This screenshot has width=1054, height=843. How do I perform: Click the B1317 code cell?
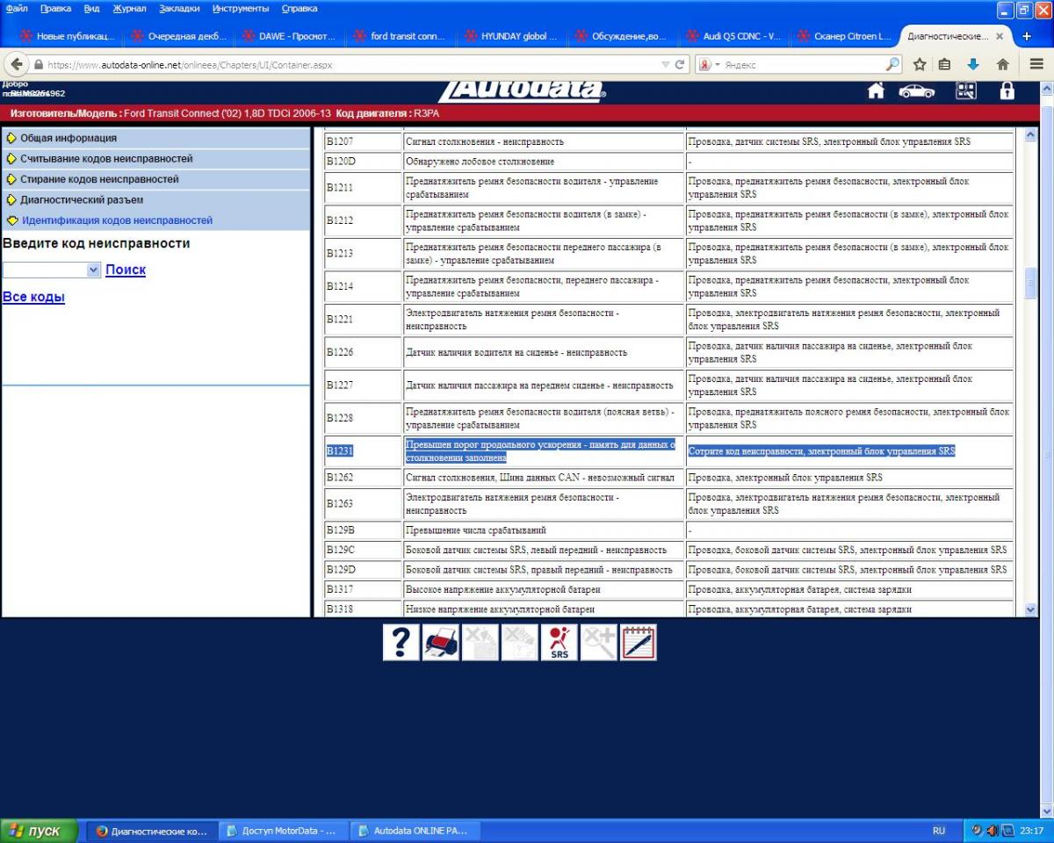pyautogui.click(x=363, y=589)
